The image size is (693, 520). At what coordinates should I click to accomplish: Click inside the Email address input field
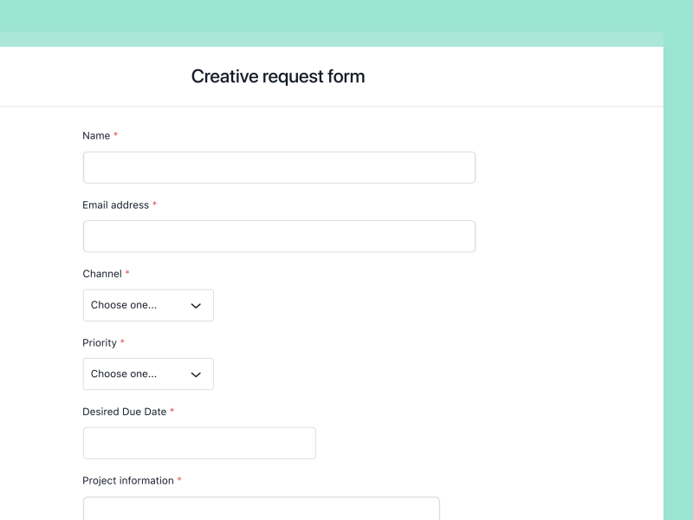point(279,236)
